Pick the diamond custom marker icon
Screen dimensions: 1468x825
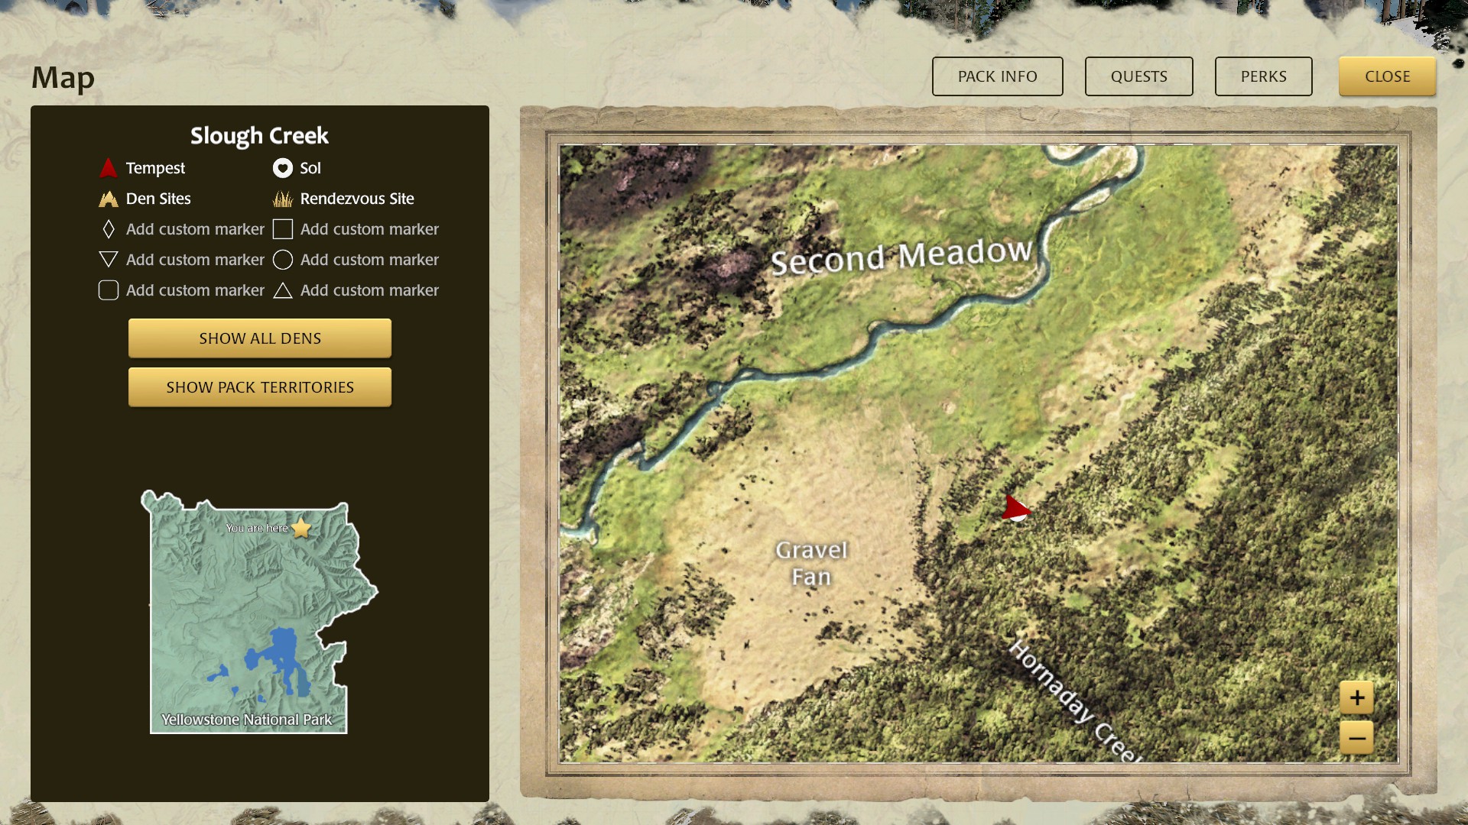click(x=108, y=229)
